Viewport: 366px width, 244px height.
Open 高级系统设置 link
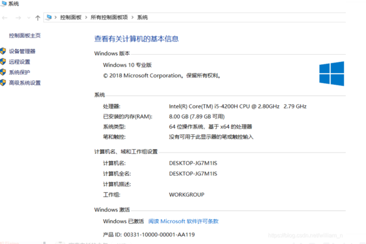click(x=25, y=83)
